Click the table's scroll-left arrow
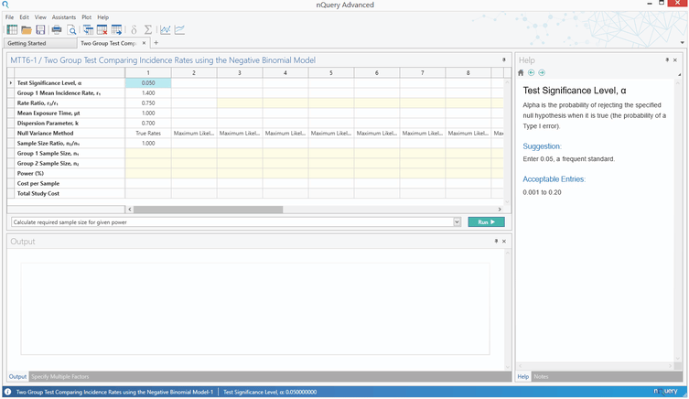 (130, 210)
